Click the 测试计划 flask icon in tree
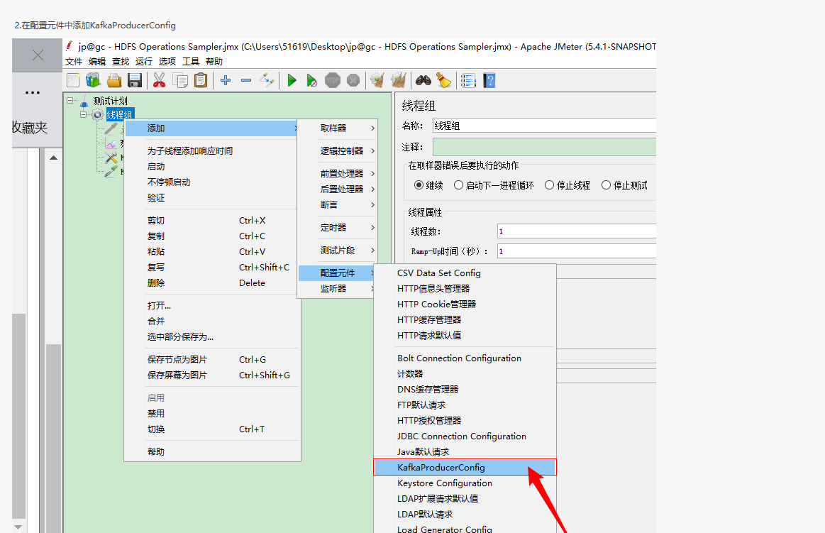The width and height of the screenshot is (825, 533). click(x=84, y=101)
